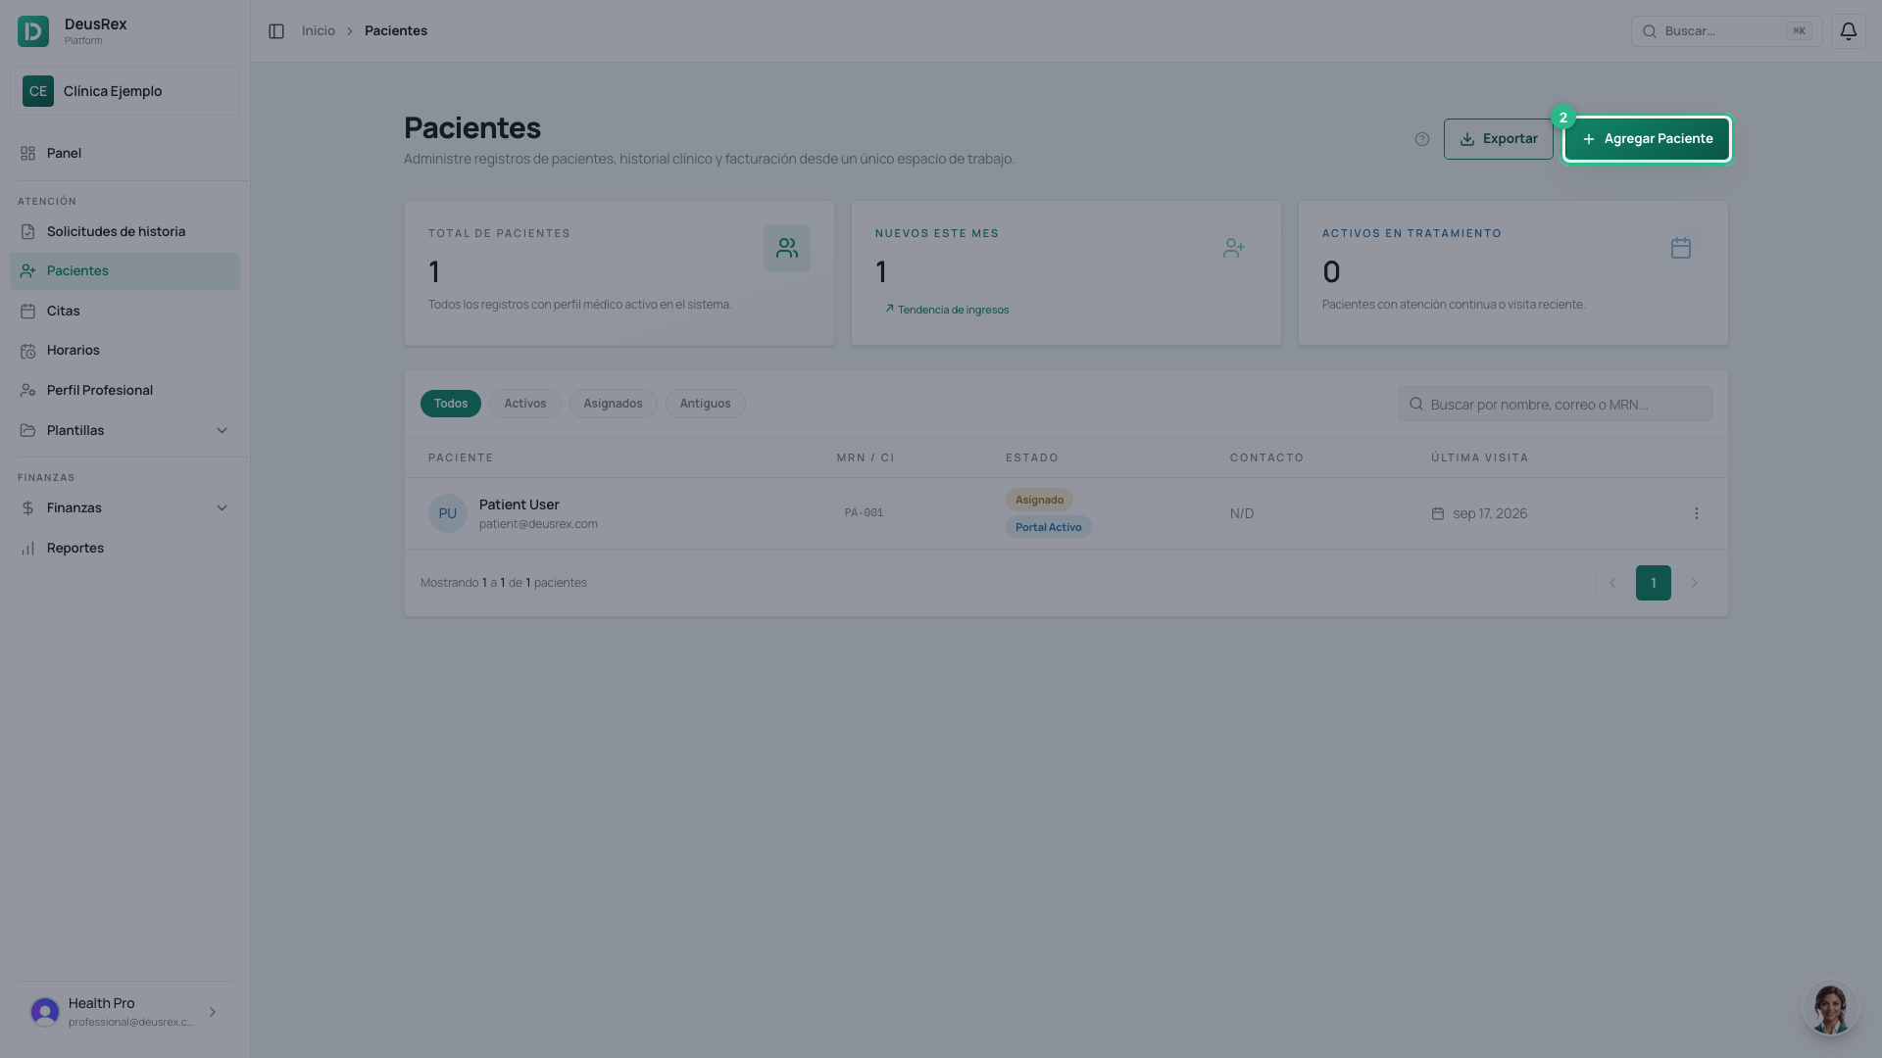Click the new patients user-plus icon
The width and height of the screenshot is (1882, 1058).
point(1234,248)
